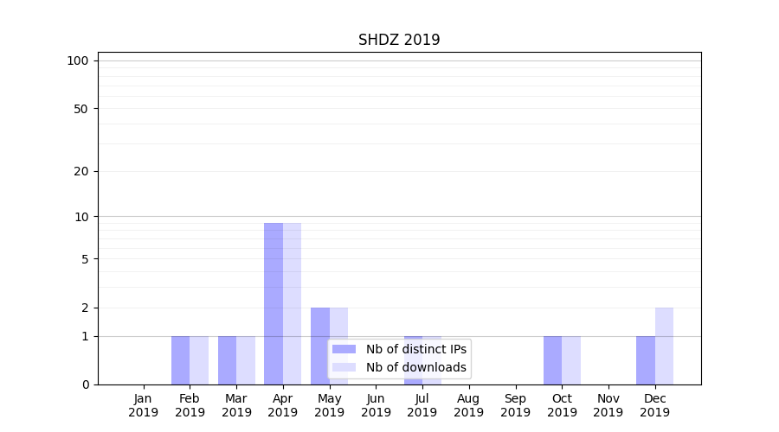Click the 'Jan 2019' x-axis label
Screen dimensions: 779x432
click(144, 405)
